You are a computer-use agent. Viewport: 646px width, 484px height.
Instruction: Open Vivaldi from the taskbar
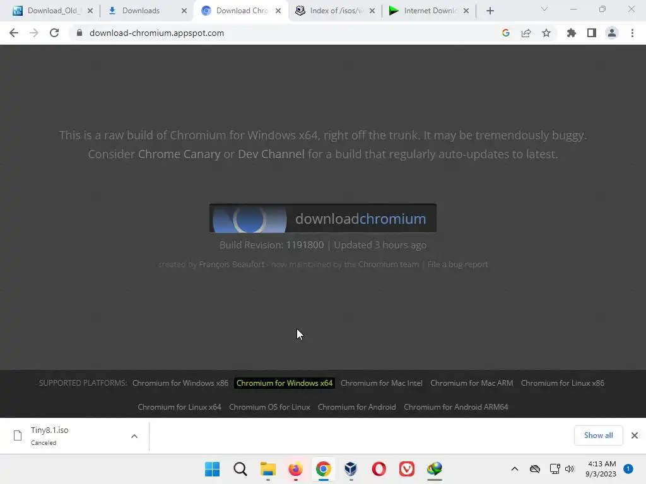(x=407, y=469)
